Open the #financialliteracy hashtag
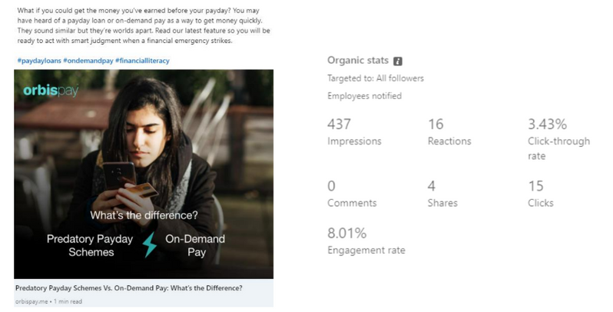The height and width of the screenshot is (312, 613). click(142, 61)
